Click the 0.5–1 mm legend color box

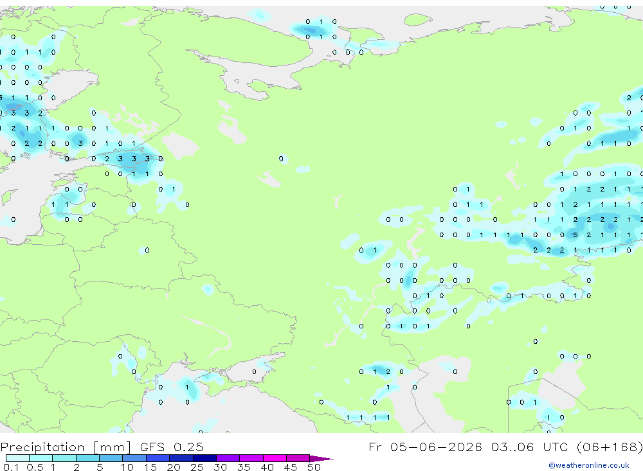tap(41, 458)
